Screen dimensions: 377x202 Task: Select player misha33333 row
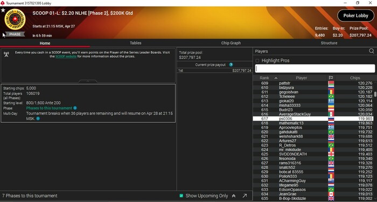313,106
